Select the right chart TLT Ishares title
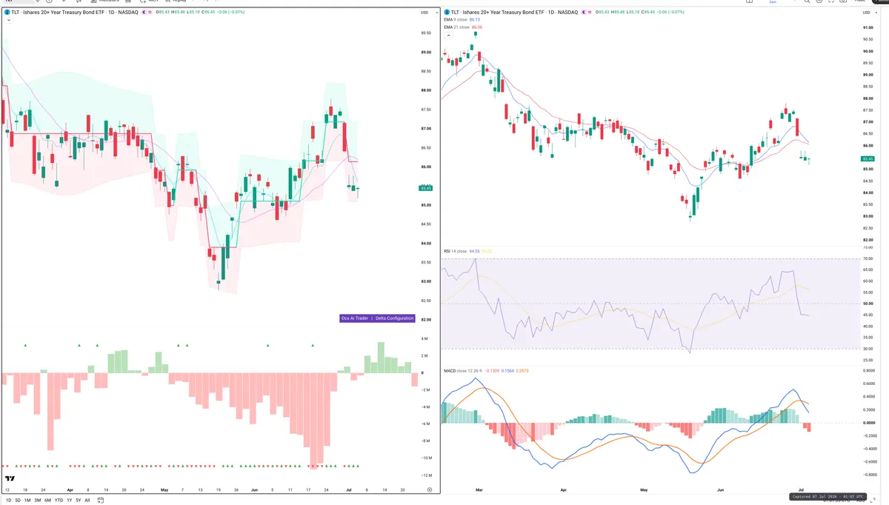889x505 pixels. pyautogui.click(x=515, y=13)
